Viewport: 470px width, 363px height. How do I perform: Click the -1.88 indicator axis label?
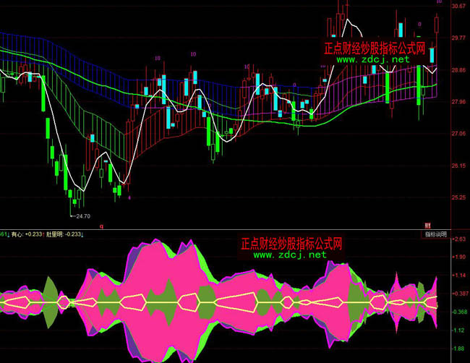click(458, 349)
